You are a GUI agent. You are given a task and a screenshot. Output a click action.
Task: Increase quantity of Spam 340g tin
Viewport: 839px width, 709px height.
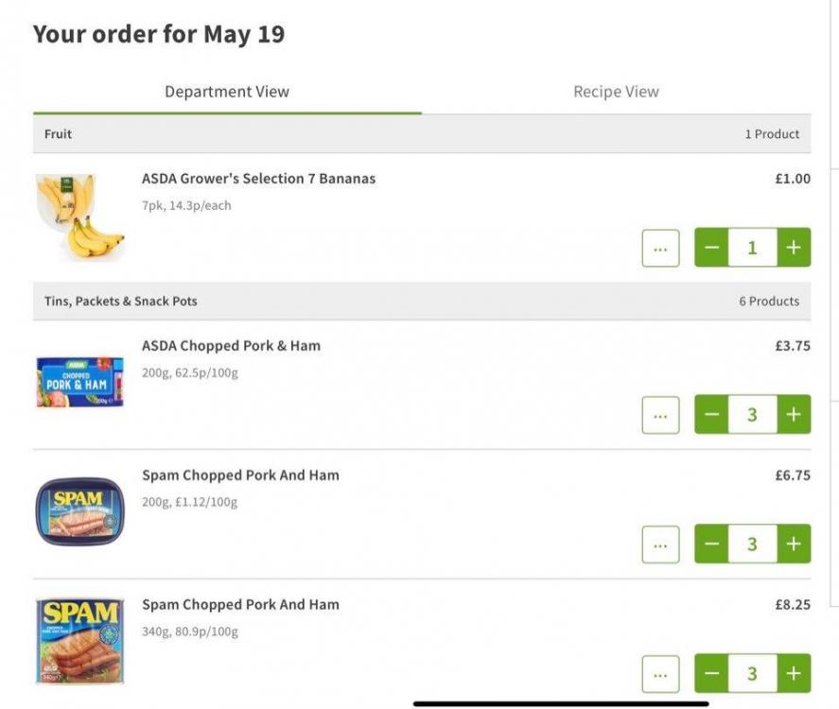point(794,673)
